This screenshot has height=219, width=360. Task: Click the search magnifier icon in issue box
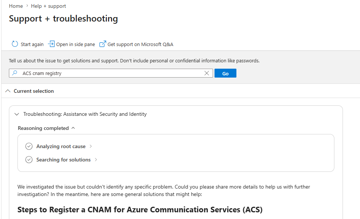(x=15, y=73)
